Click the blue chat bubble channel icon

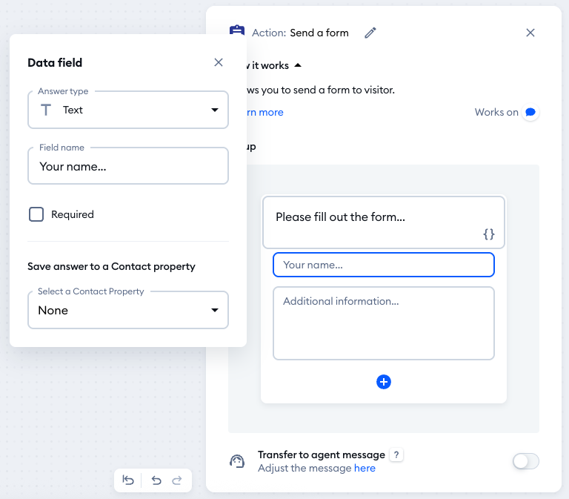(x=530, y=113)
